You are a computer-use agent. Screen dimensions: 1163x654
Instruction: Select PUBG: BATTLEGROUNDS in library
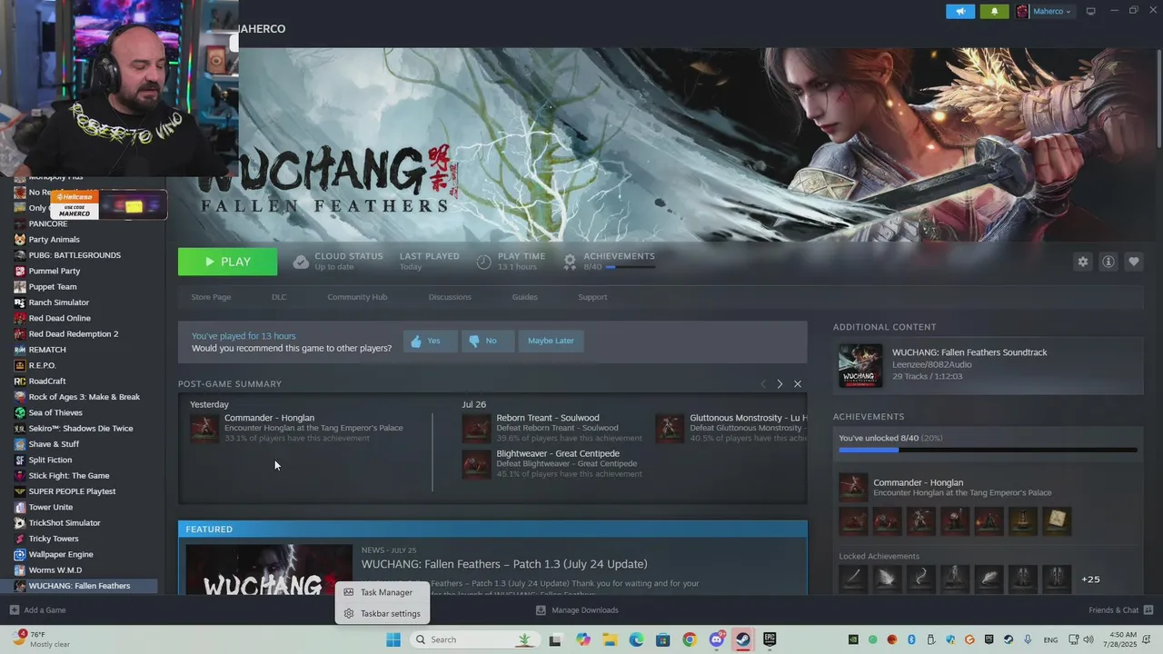point(75,255)
